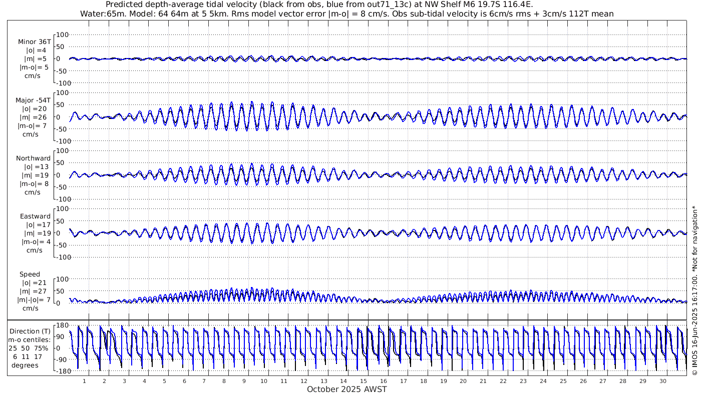Select the Major -54T panel label
The height and width of the screenshot is (400, 701).
tap(33, 100)
